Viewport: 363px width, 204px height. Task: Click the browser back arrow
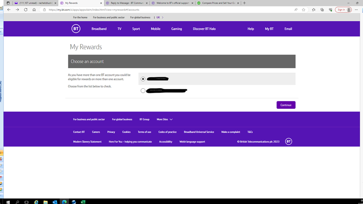tap(9, 10)
